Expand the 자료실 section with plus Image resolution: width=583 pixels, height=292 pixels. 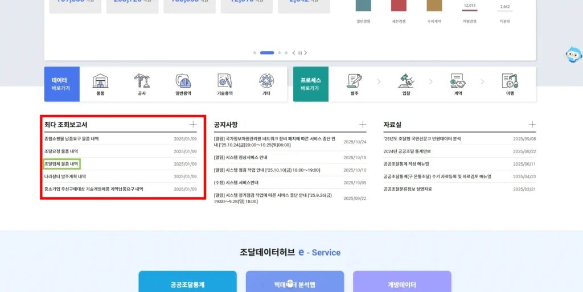[532, 124]
